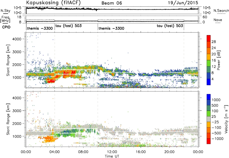Click the "24" label on the Power color bar
Image resolution: width=229 pixels, height=158 pixels.
pos(214,48)
